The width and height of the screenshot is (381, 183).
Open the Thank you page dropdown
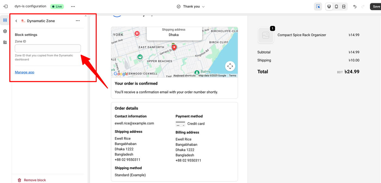coord(191,7)
